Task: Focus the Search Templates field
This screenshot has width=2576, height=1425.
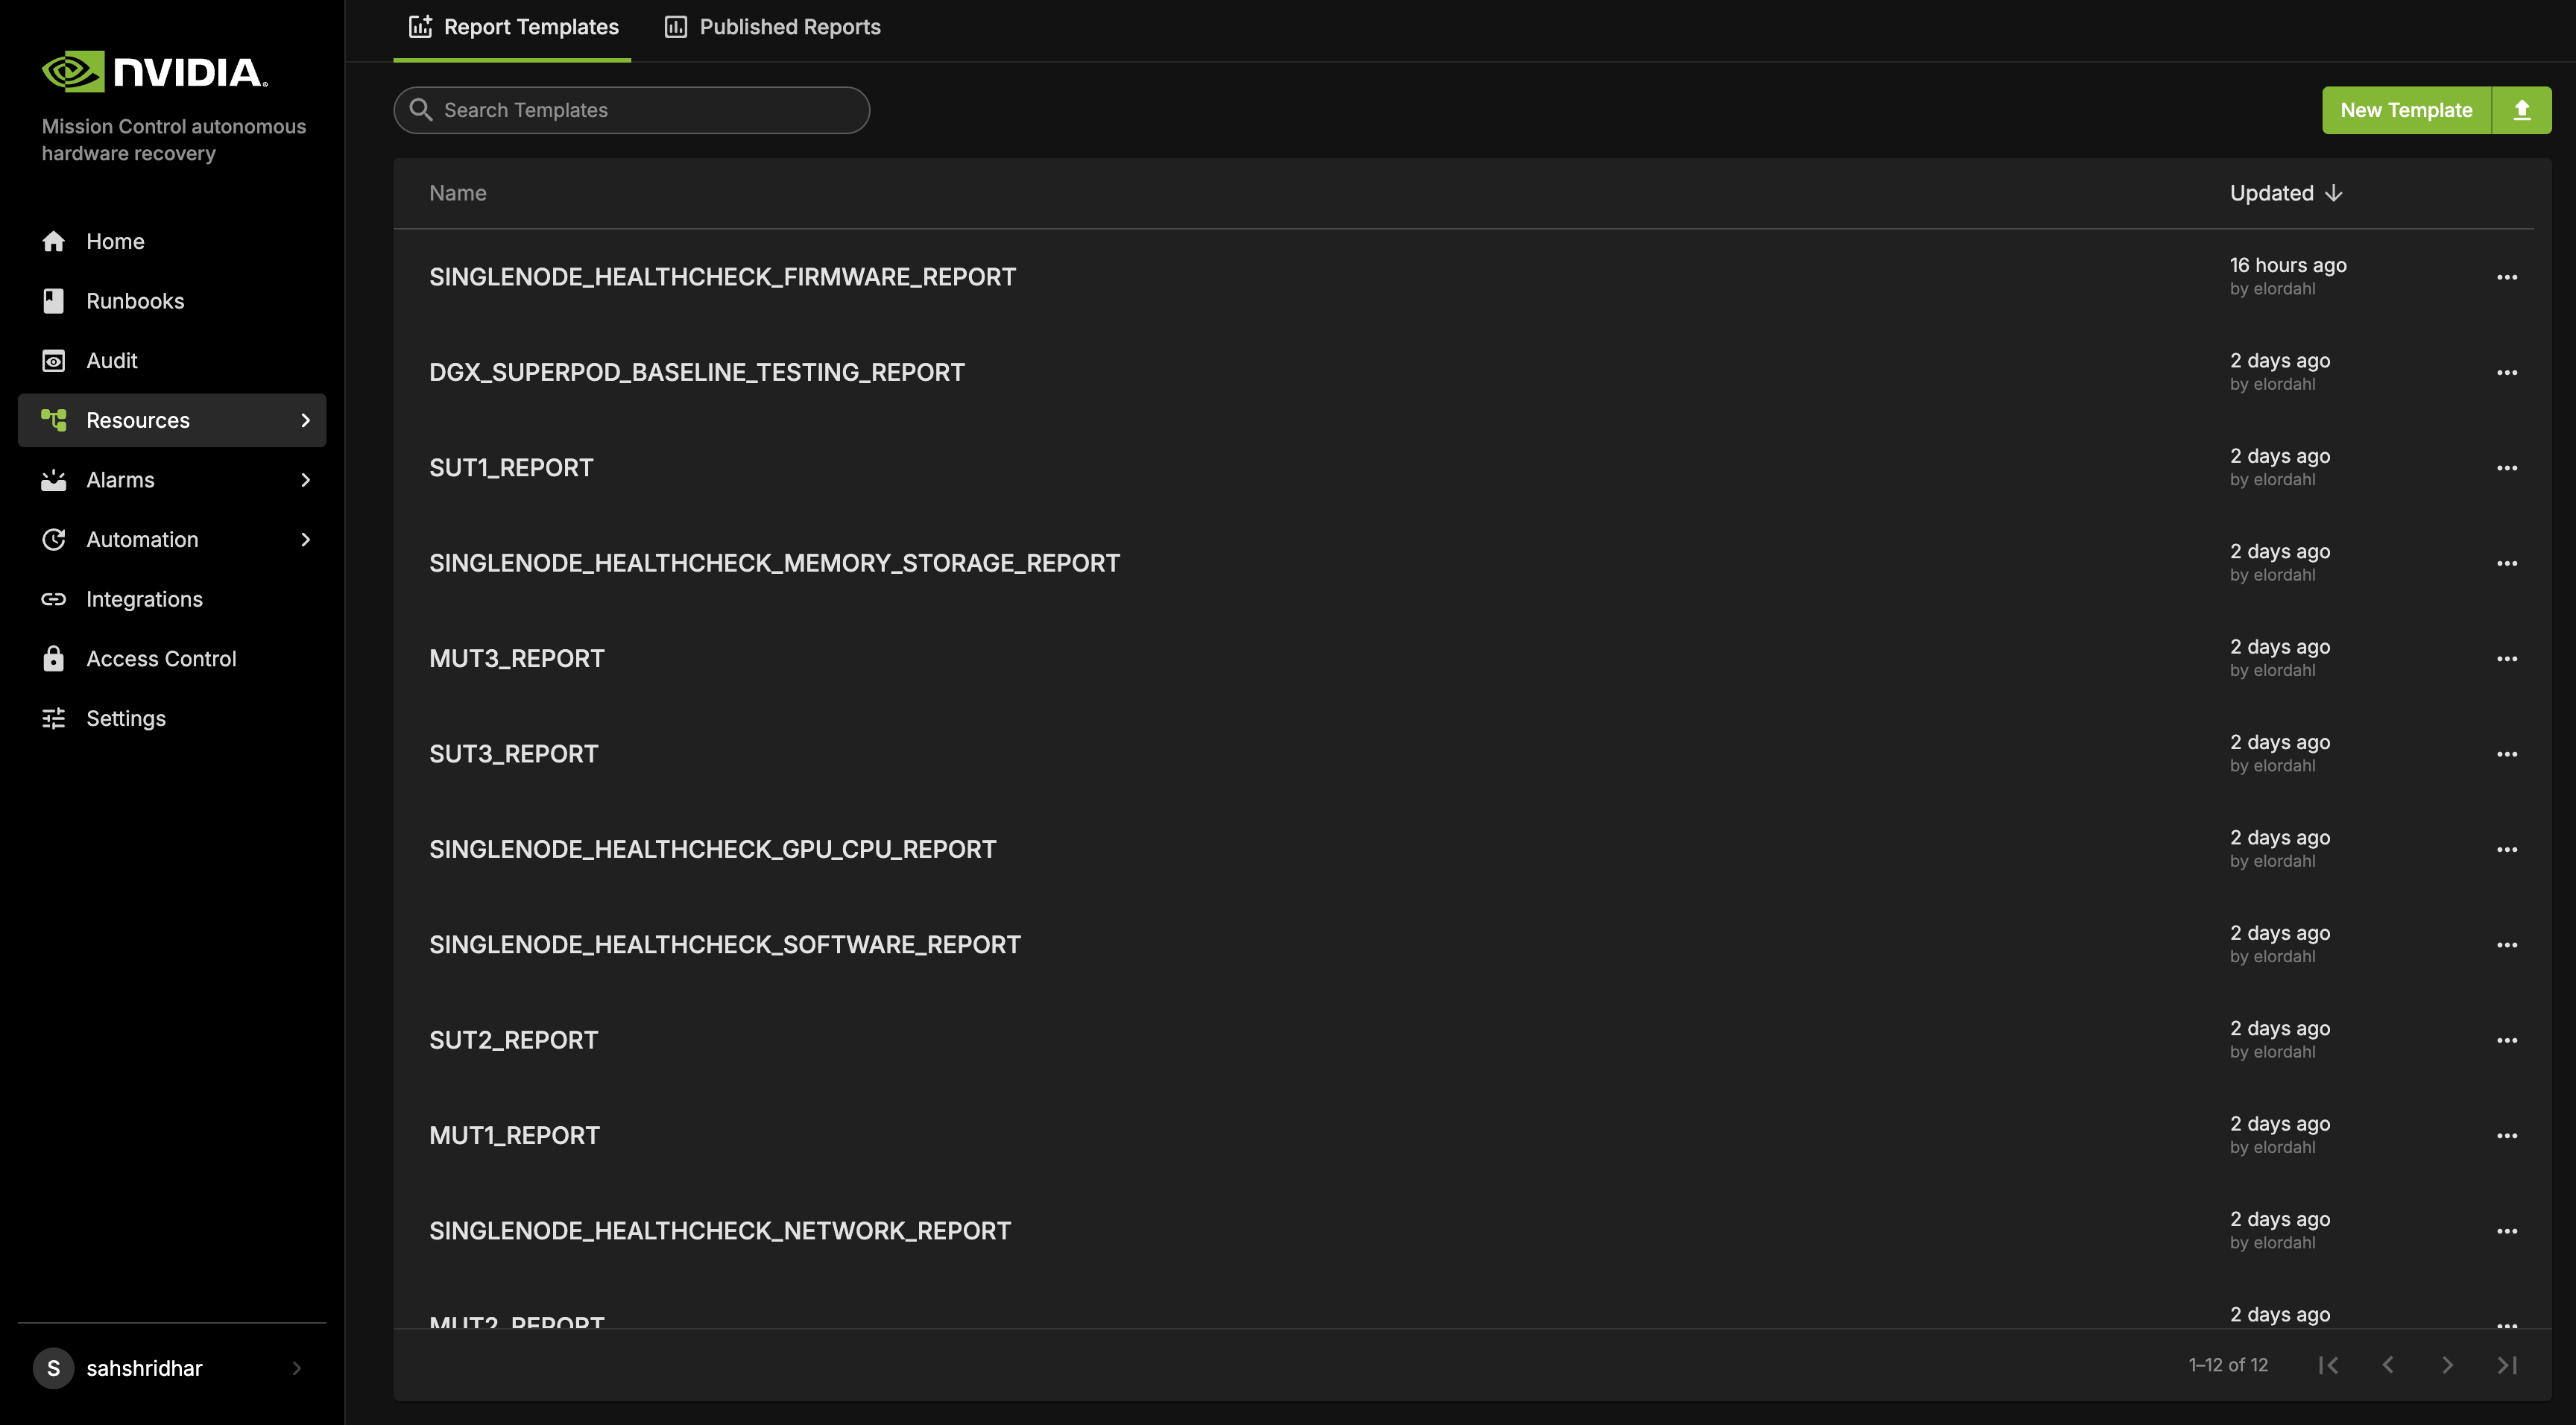Action: pos(632,110)
